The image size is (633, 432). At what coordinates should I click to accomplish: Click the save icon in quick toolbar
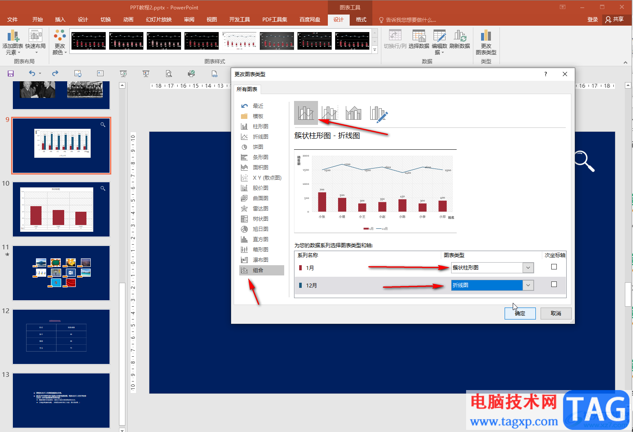point(11,74)
